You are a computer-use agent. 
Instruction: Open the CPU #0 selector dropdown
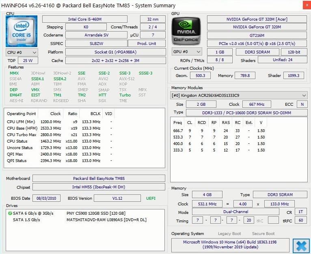coord(22,53)
